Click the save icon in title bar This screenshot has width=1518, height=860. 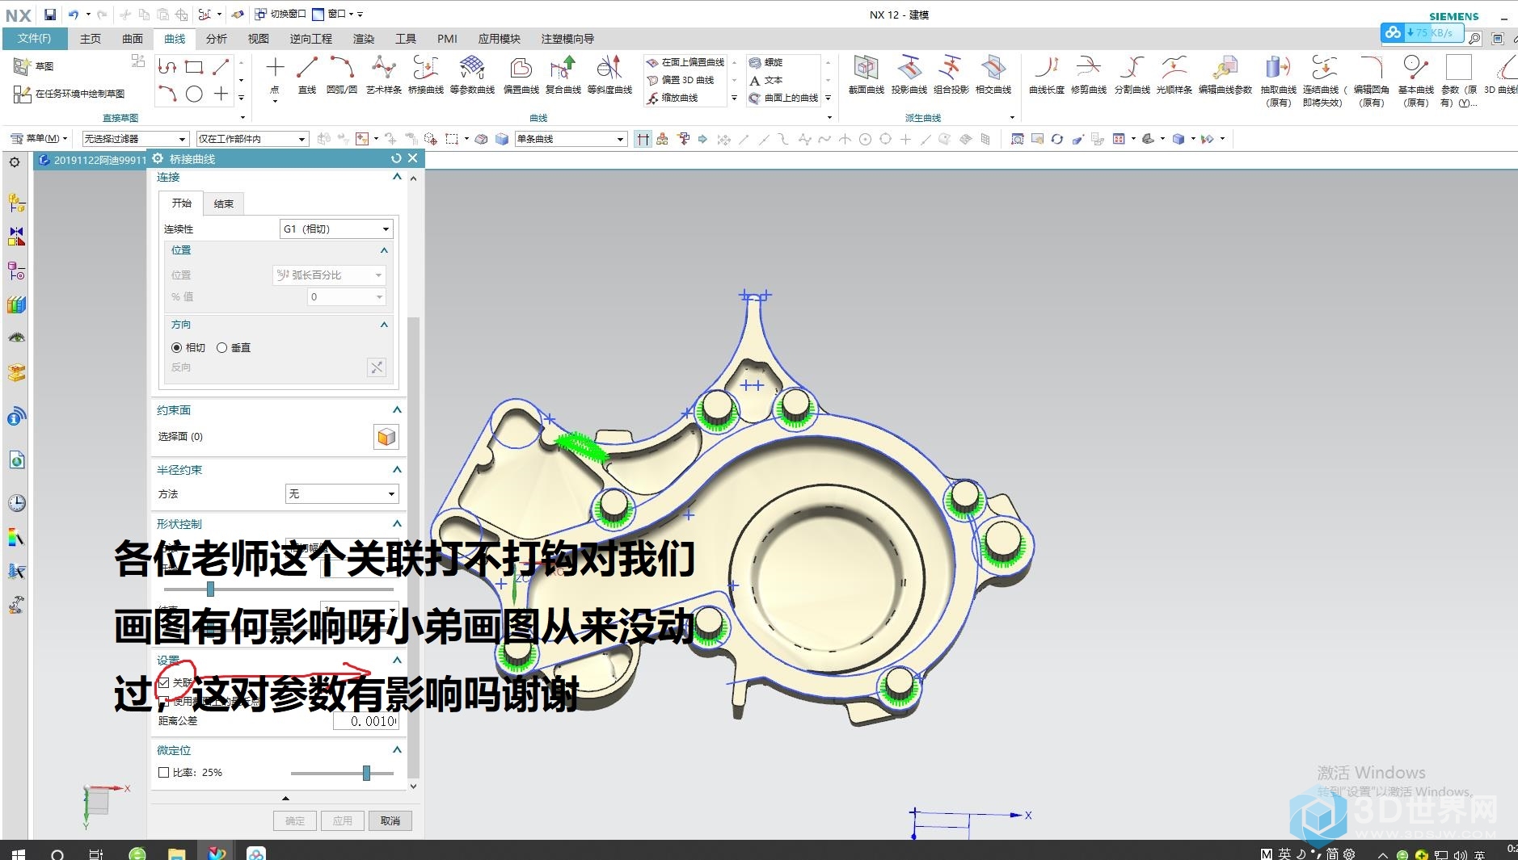tap(50, 15)
